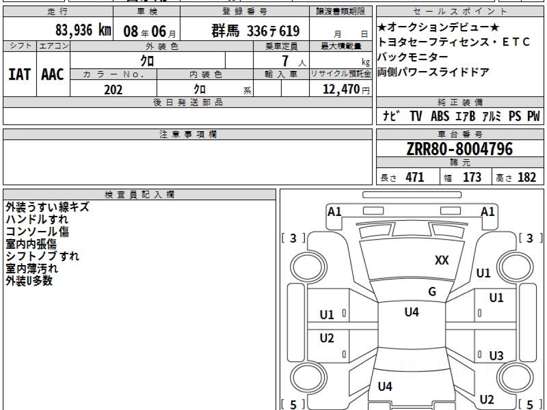Select color number 202
Viewport: 547px width, 410px height.
(x=114, y=89)
